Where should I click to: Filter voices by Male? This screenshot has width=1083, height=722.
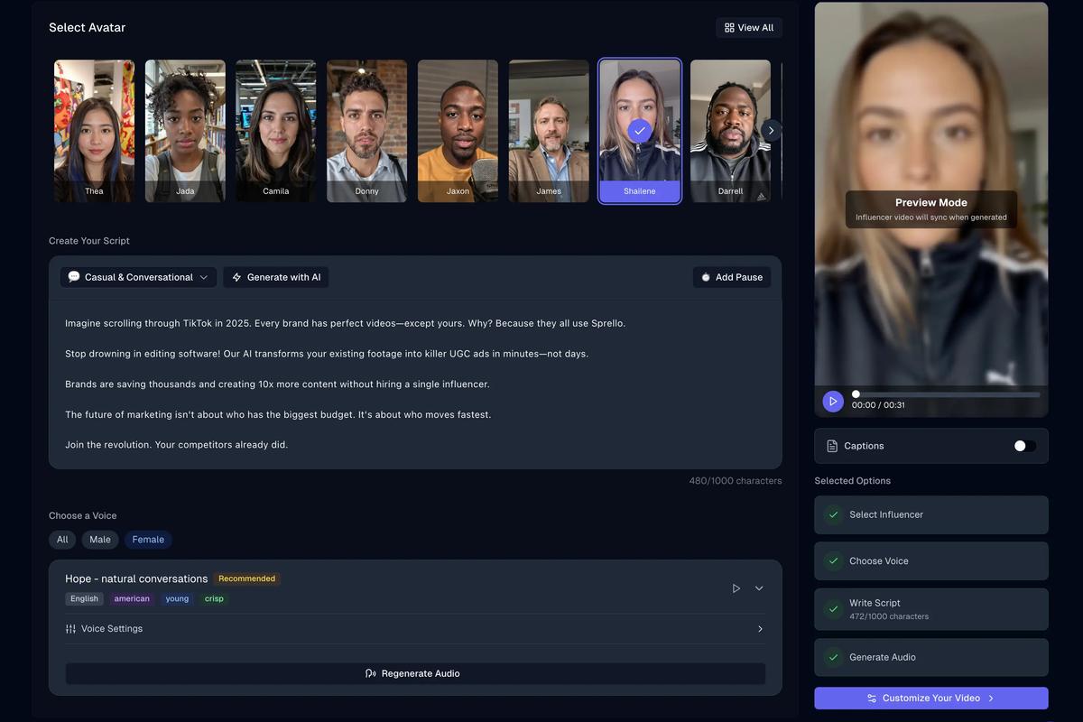point(100,540)
